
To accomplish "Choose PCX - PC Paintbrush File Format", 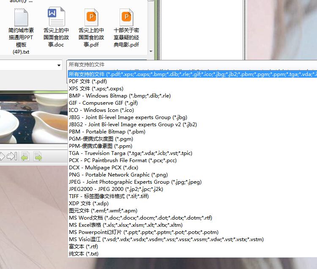I will [x=192, y=160].
